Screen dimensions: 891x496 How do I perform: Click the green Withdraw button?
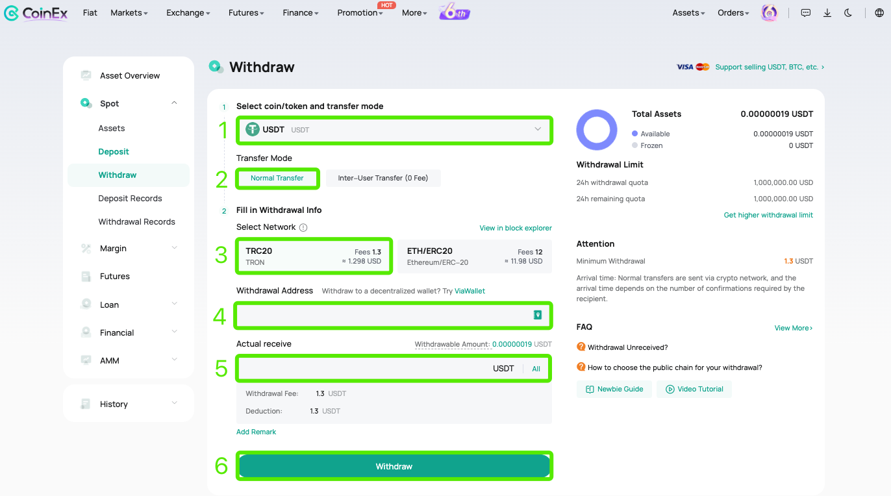tap(394, 466)
